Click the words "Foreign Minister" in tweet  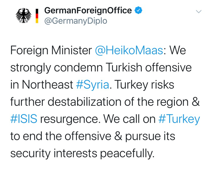tap(51, 50)
